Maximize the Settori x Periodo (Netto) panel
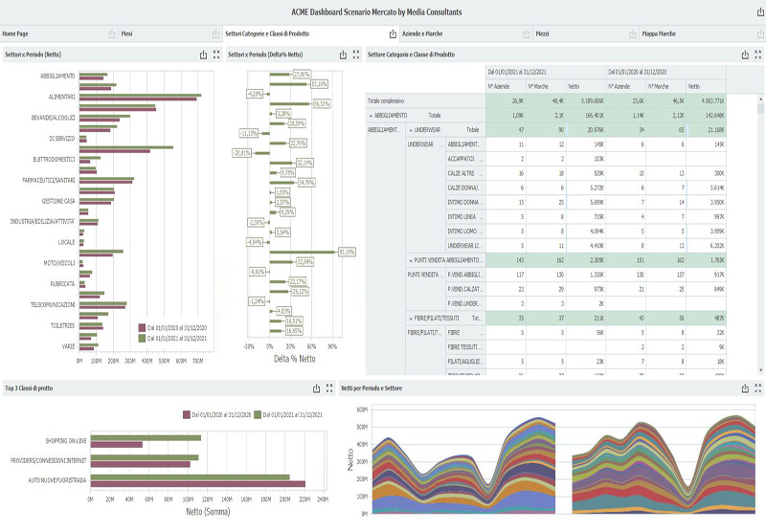This screenshot has height=530, width=766. [216, 55]
